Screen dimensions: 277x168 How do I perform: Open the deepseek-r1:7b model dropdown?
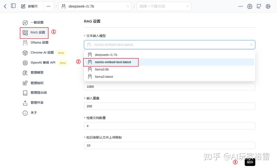95,6
